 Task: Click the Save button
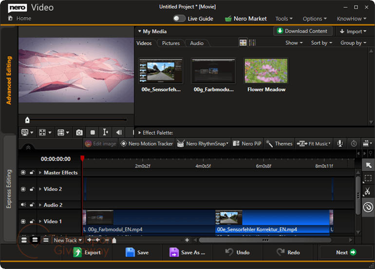(x=137, y=252)
